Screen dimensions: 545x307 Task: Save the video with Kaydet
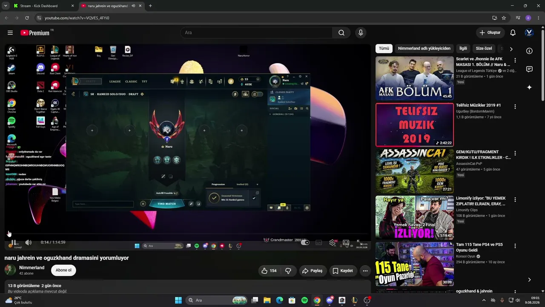point(343,271)
